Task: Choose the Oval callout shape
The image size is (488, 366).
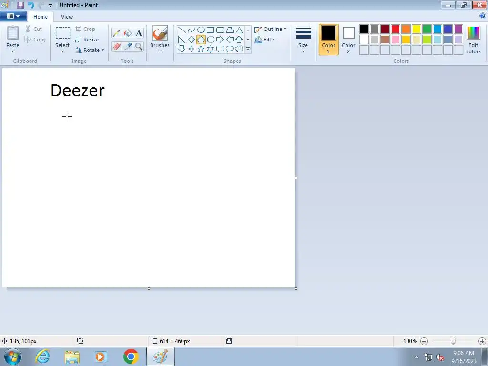Action: (230, 49)
